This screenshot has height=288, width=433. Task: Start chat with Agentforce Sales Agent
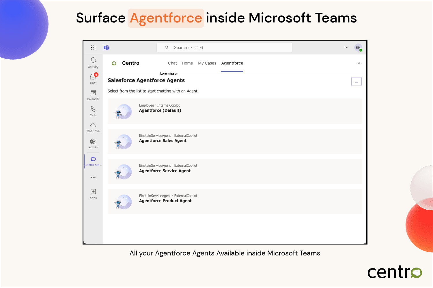coord(235,141)
